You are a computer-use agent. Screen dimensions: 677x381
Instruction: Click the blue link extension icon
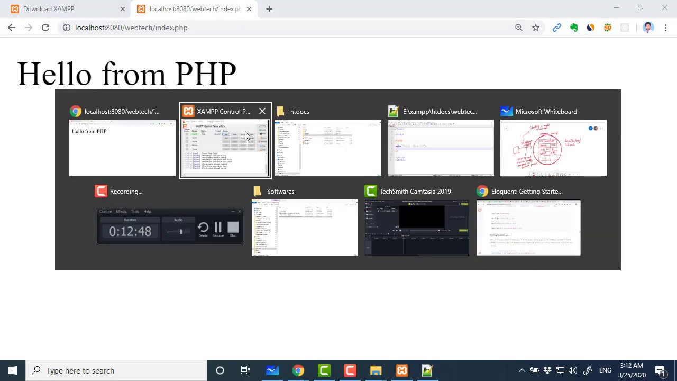[557, 28]
